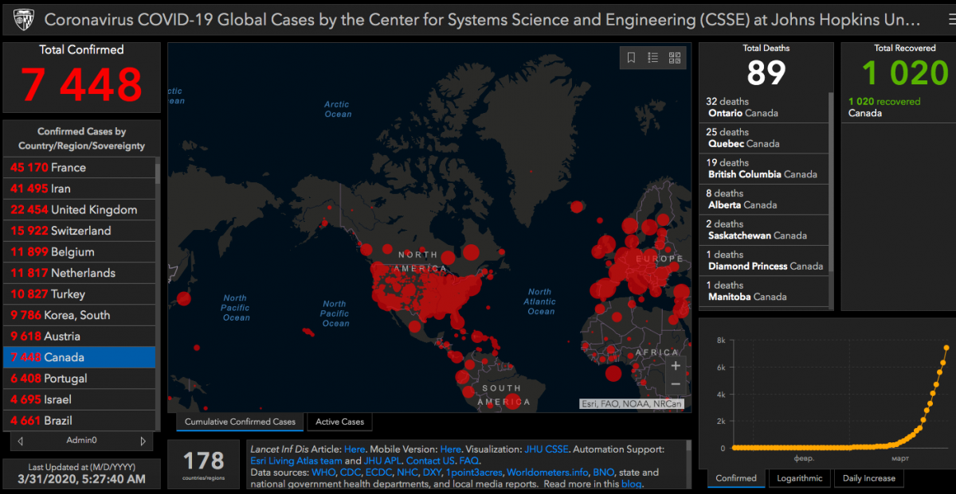Switch to Cumulative Confirmed Cases tab
Image resolution: width=956 pixels, height=494 pixels.
coord(240,422)
